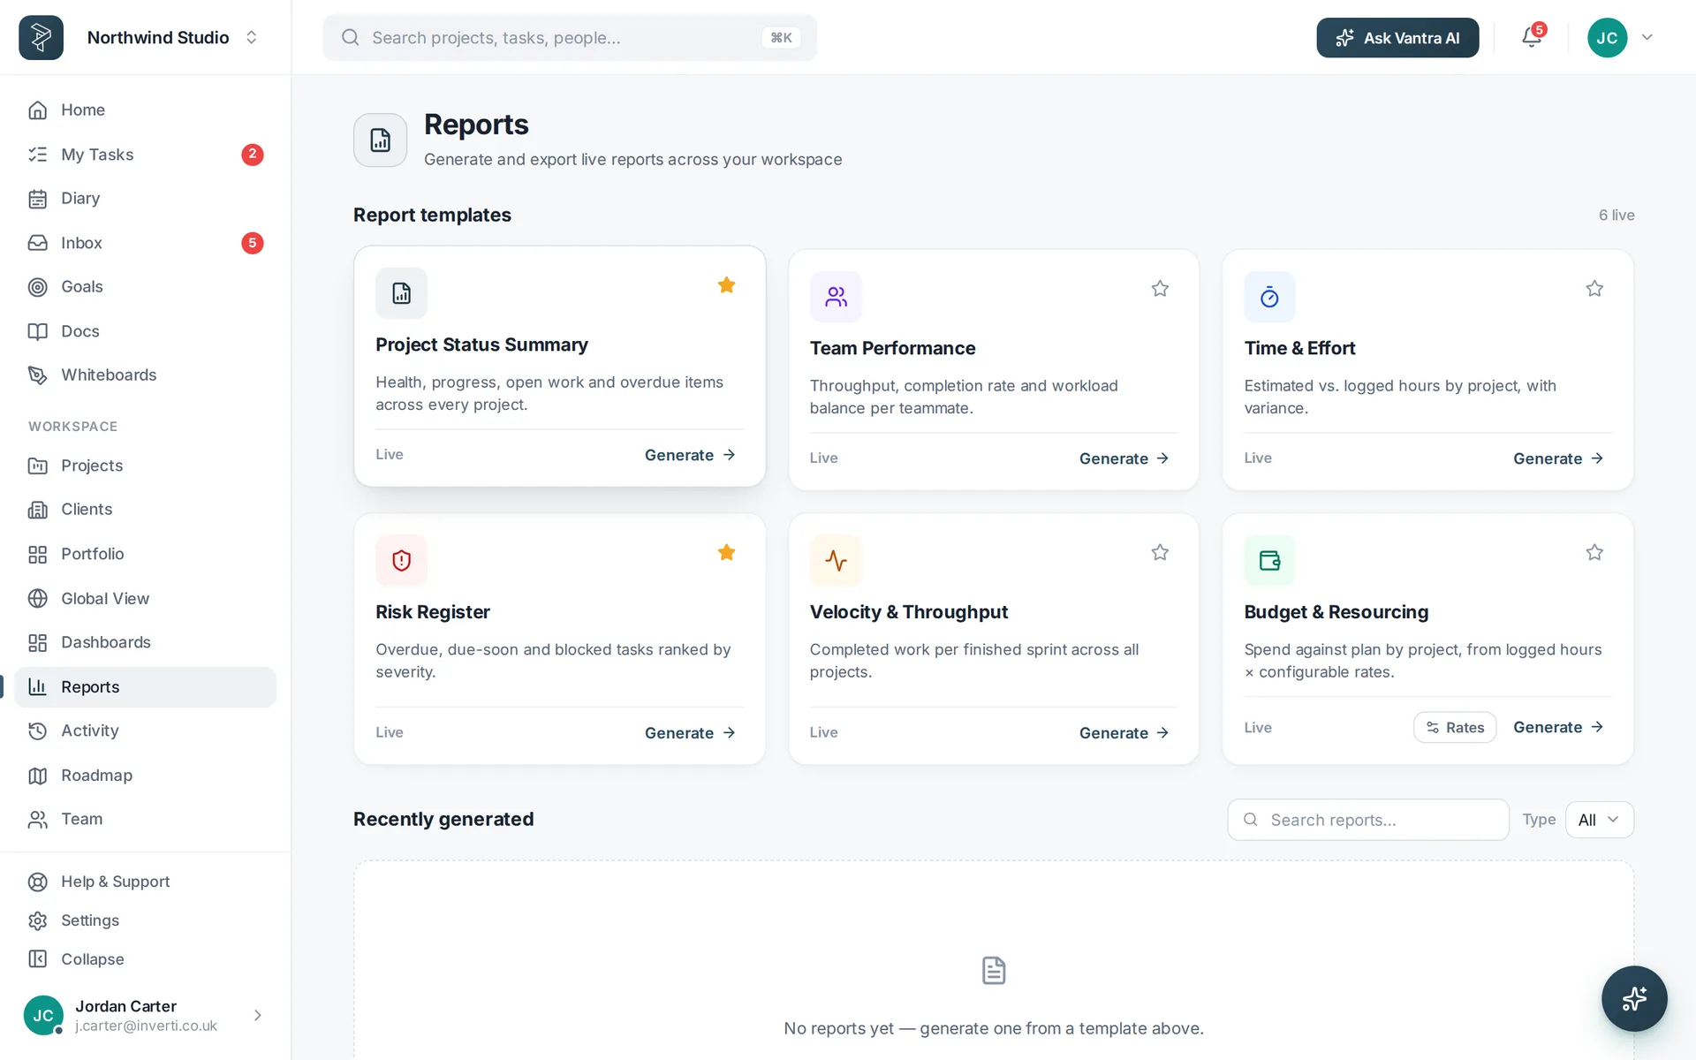Favorite the Velocity & Throughput star
Image resolution: width=1696 pixels, height=1060 pixels.
click(1160, 552)
